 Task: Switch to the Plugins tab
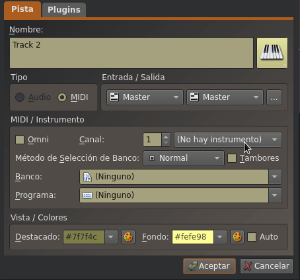64,10
